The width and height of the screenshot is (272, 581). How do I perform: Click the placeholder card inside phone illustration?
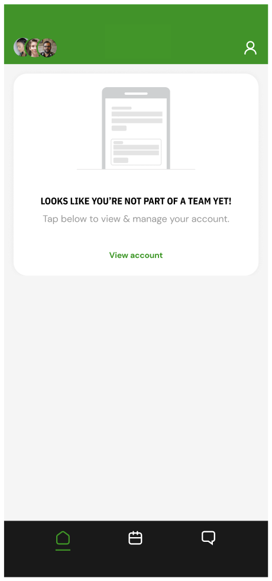(x=136, y=152)
